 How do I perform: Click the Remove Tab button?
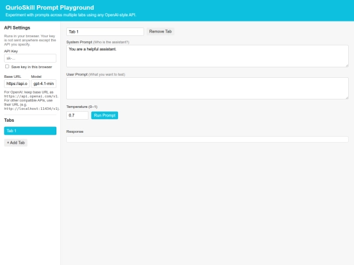click(161, 31)
